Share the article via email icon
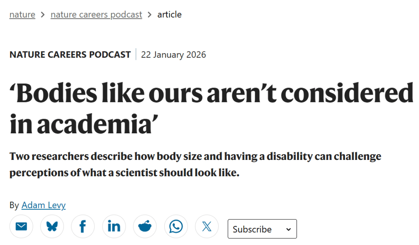 tap(21, 227)
